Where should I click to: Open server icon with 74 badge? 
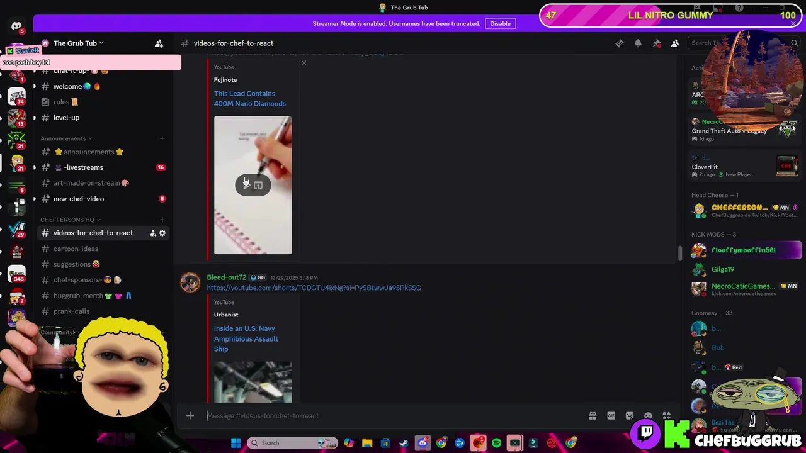(x=16, y=96)
